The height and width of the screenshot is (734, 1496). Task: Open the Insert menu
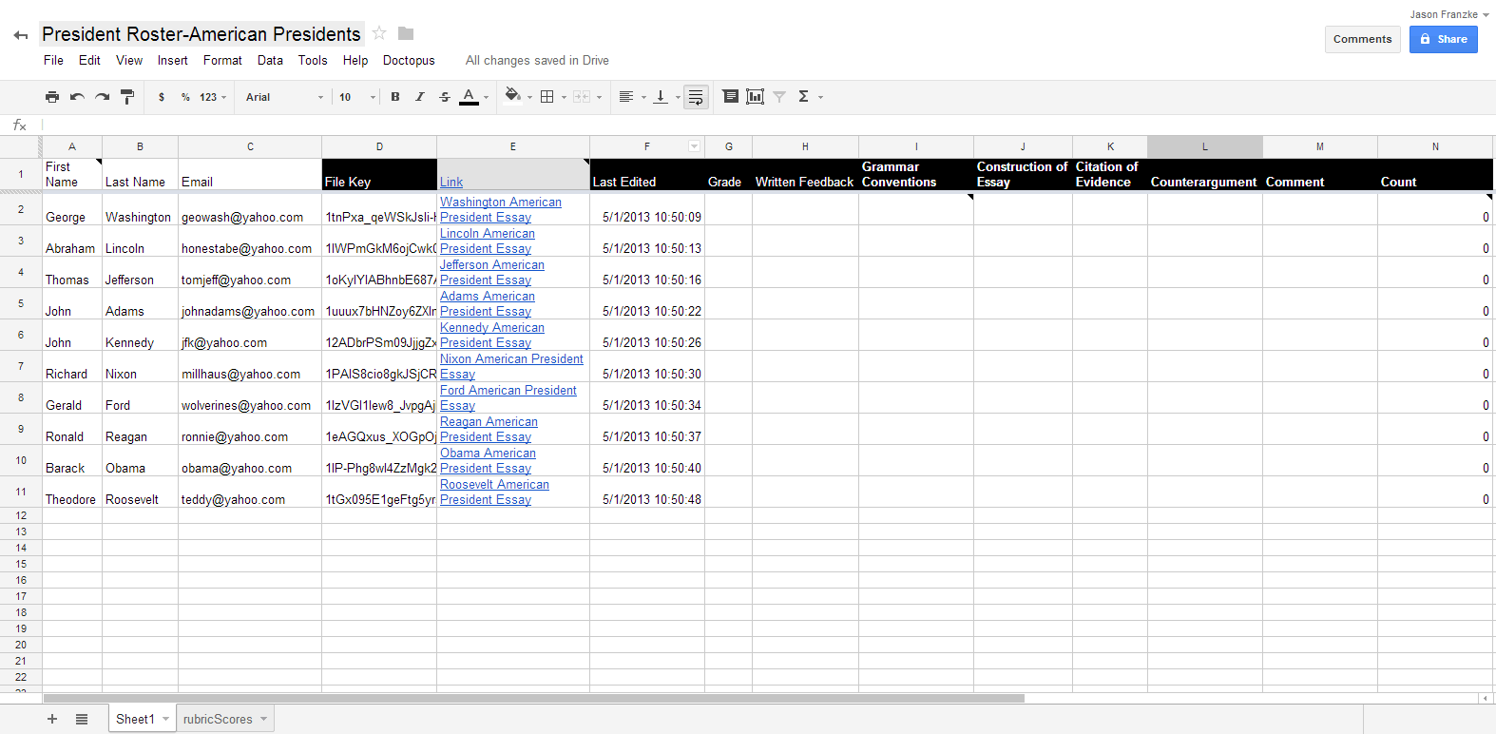coord(173,60)
